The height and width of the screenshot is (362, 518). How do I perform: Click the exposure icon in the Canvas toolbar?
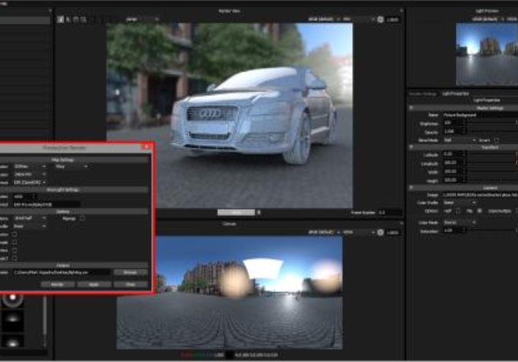pos(380,232)
